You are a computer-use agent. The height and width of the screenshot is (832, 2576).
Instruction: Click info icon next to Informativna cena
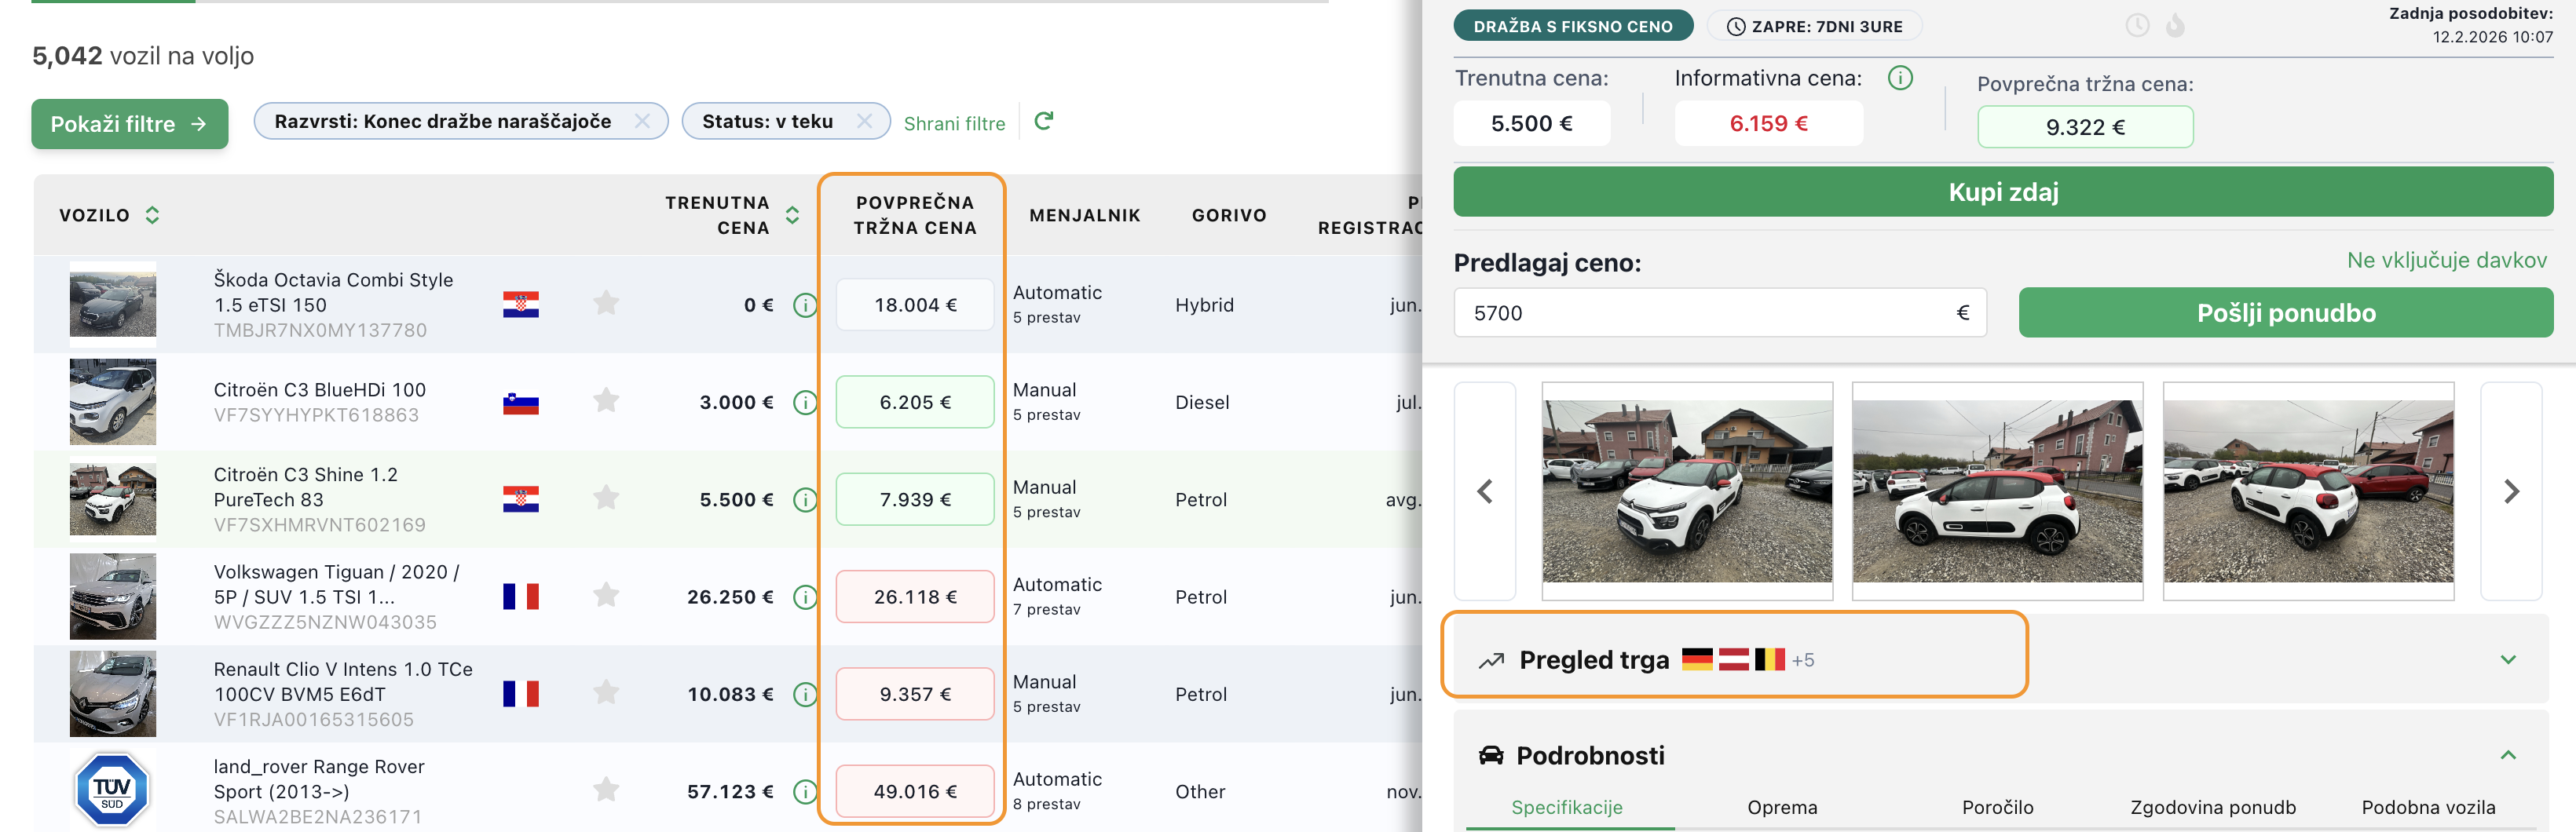(1899, 78)
